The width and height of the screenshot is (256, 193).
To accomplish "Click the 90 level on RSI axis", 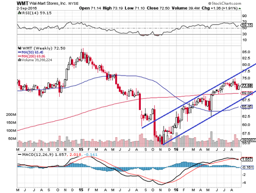I will coord(244,16).
